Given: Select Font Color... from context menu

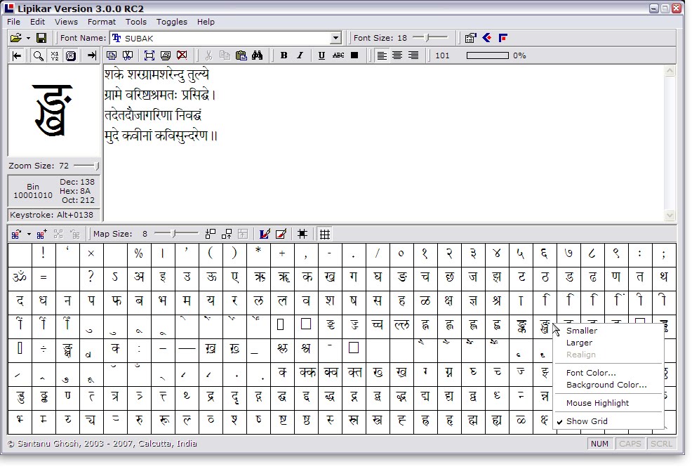Looking at the screenshot, I should click(591, 373).
